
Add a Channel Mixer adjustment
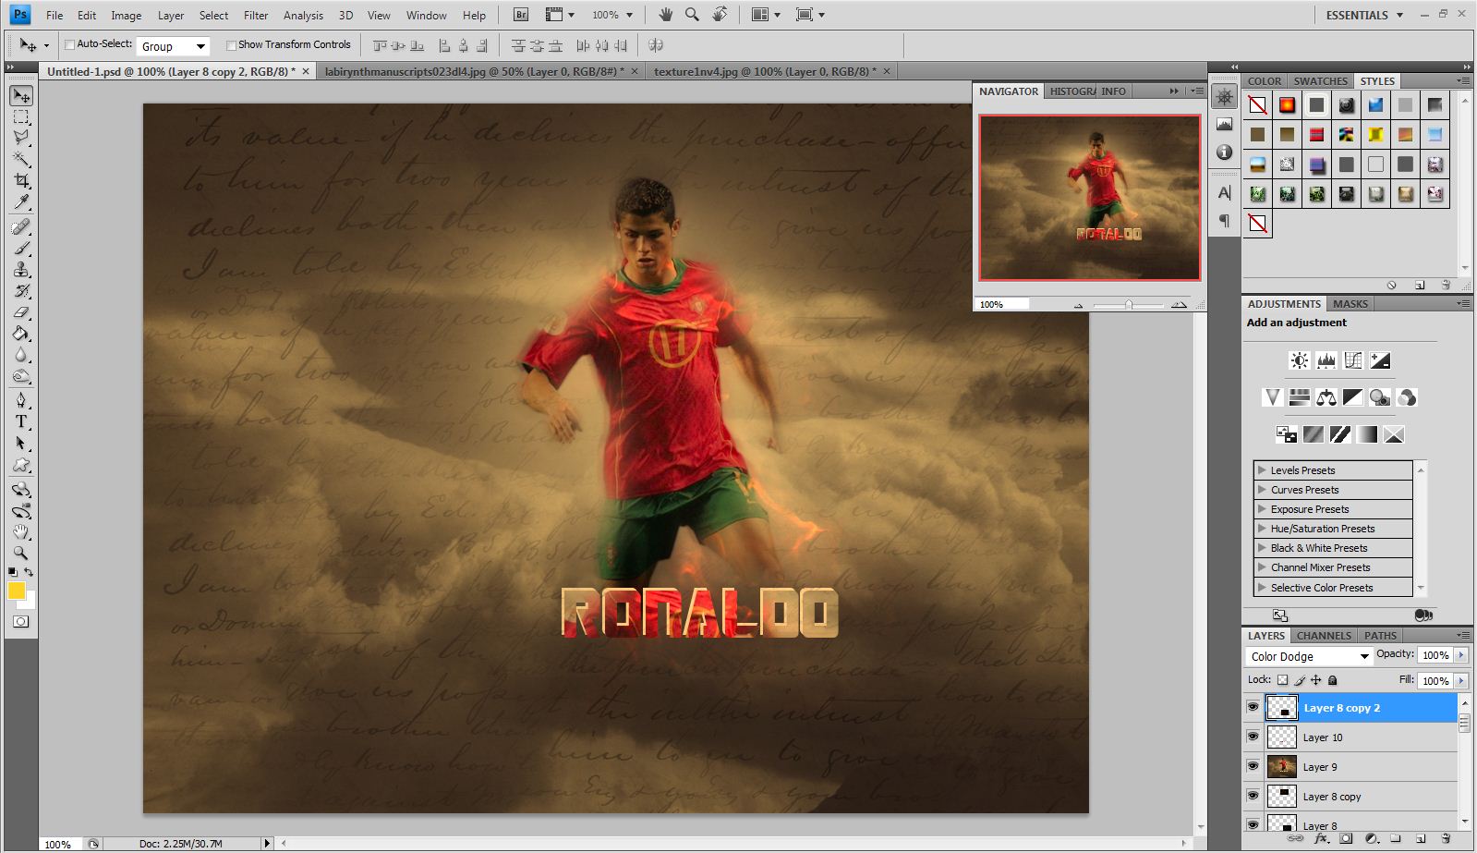coord(1407,397)
